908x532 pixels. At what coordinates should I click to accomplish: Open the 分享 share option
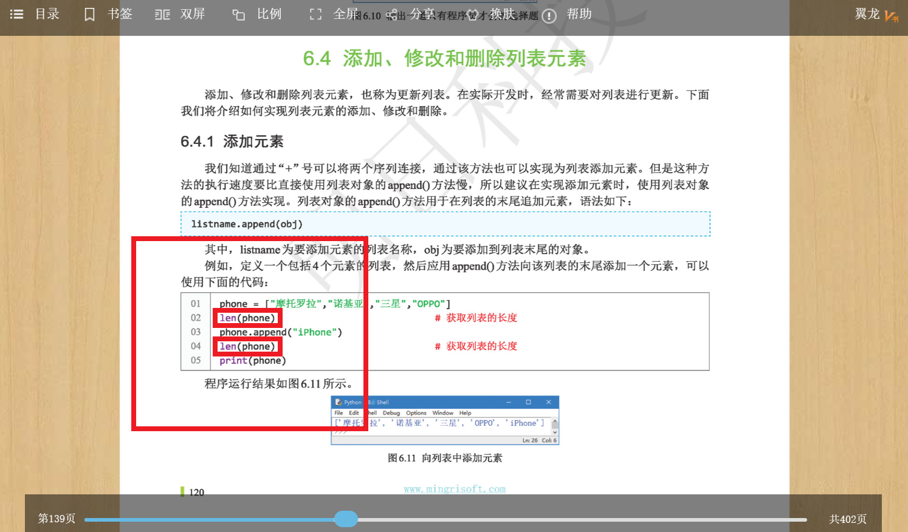click(x=411, y=14)
